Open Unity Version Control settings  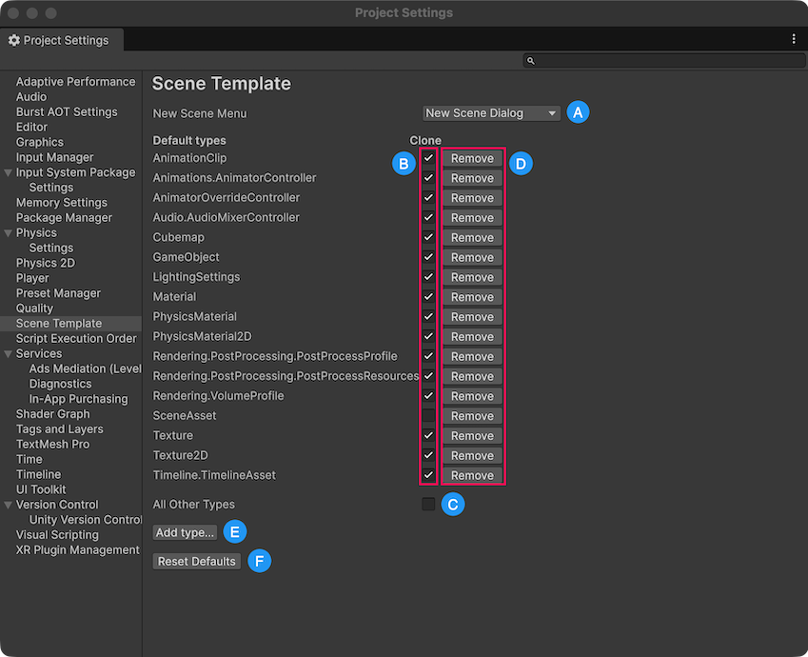[85, 520]
